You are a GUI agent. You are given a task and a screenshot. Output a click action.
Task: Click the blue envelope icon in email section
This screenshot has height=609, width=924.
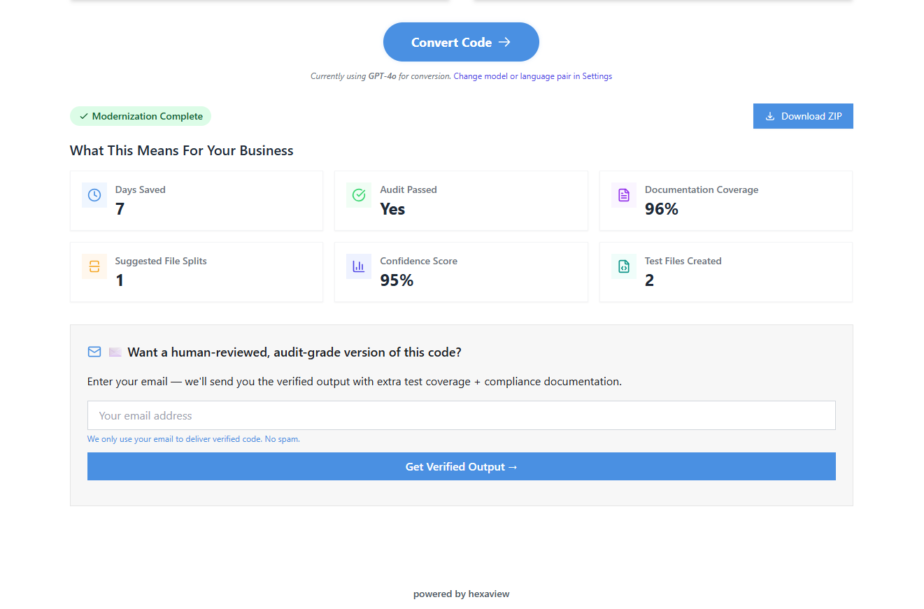[x=94, y=352]
